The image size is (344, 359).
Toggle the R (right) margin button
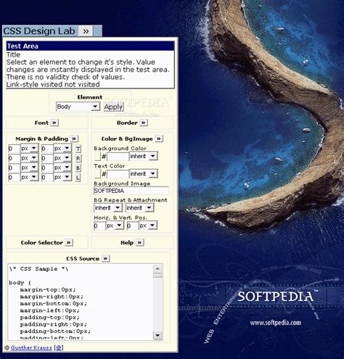tap(78, 158)
